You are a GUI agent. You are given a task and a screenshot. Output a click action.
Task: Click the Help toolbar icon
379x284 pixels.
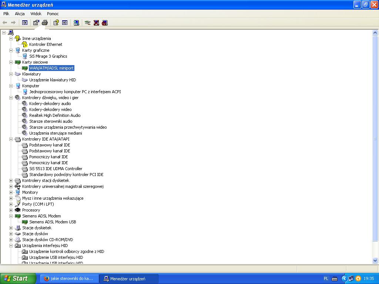[x=56, y=23]
